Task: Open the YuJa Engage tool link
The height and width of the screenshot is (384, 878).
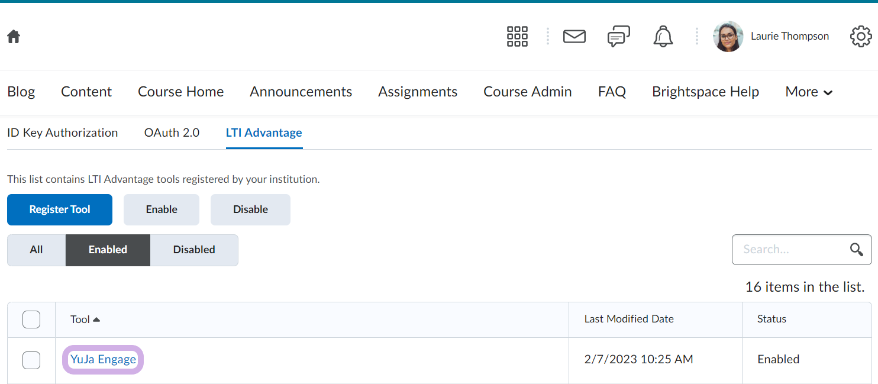Action: pyautogui.click(x=103, y=359)
